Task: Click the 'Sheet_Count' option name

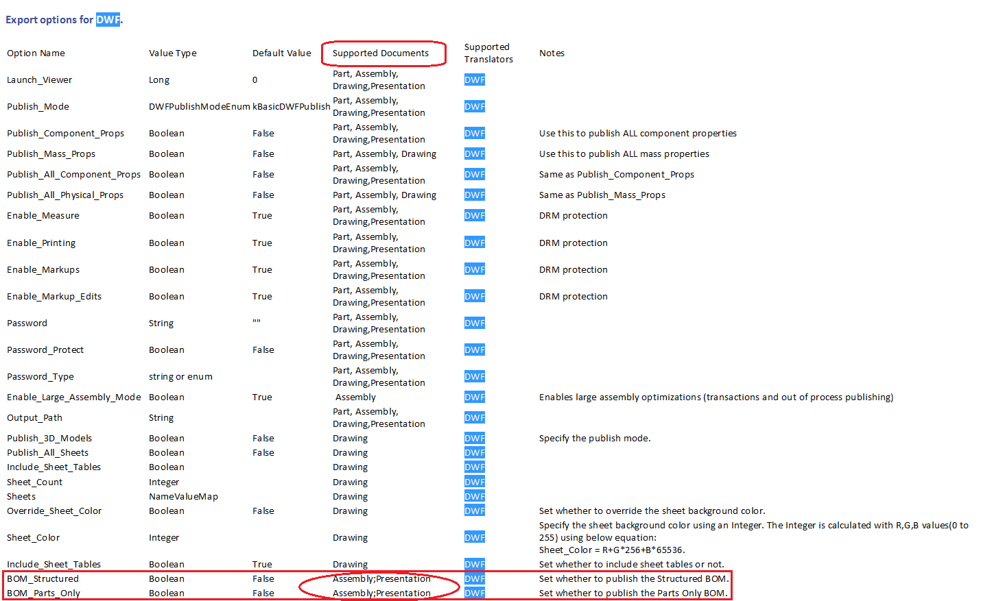Action: [34, 482]
